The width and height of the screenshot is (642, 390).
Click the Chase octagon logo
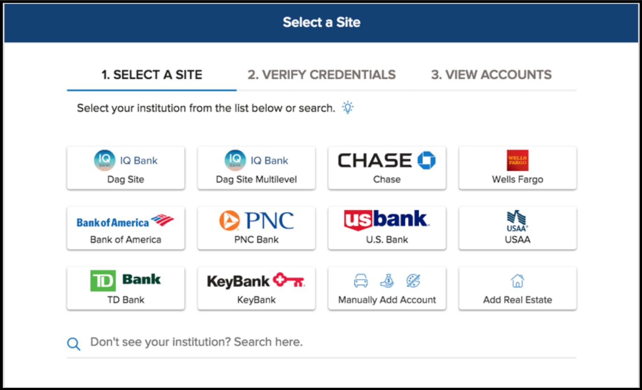[x=427, y=161]
